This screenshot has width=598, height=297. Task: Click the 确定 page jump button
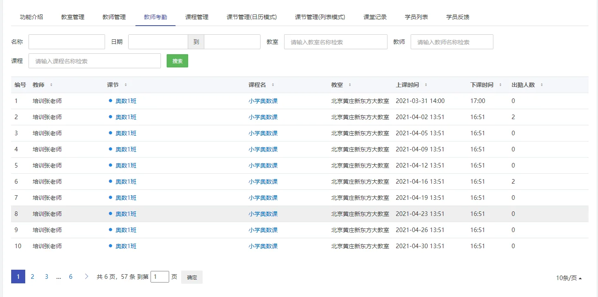(192, 277)
